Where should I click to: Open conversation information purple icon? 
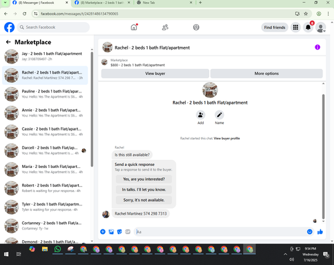pos(317,47)
